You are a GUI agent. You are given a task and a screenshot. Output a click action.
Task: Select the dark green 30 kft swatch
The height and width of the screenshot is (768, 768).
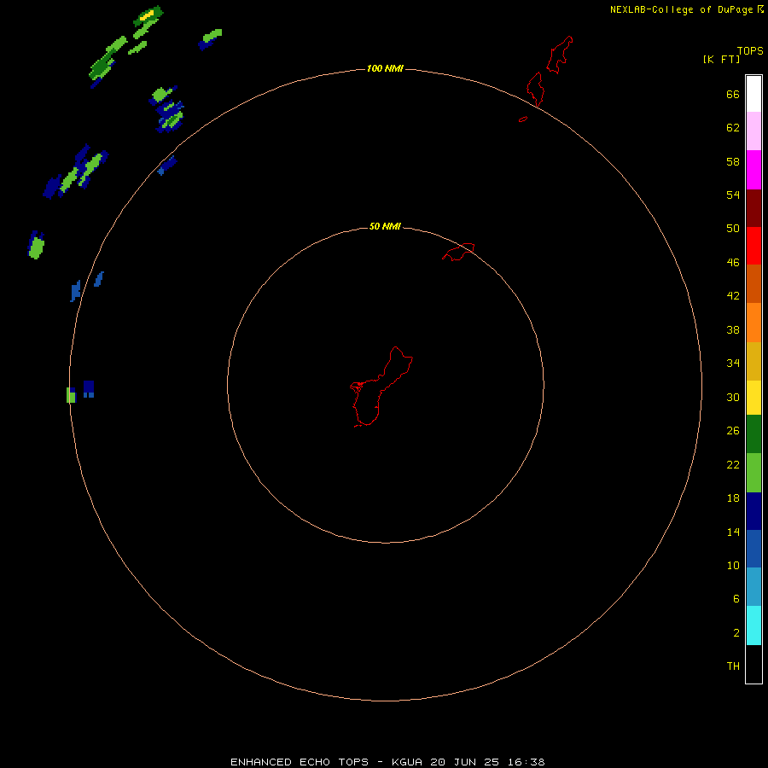tap(753, 434)
